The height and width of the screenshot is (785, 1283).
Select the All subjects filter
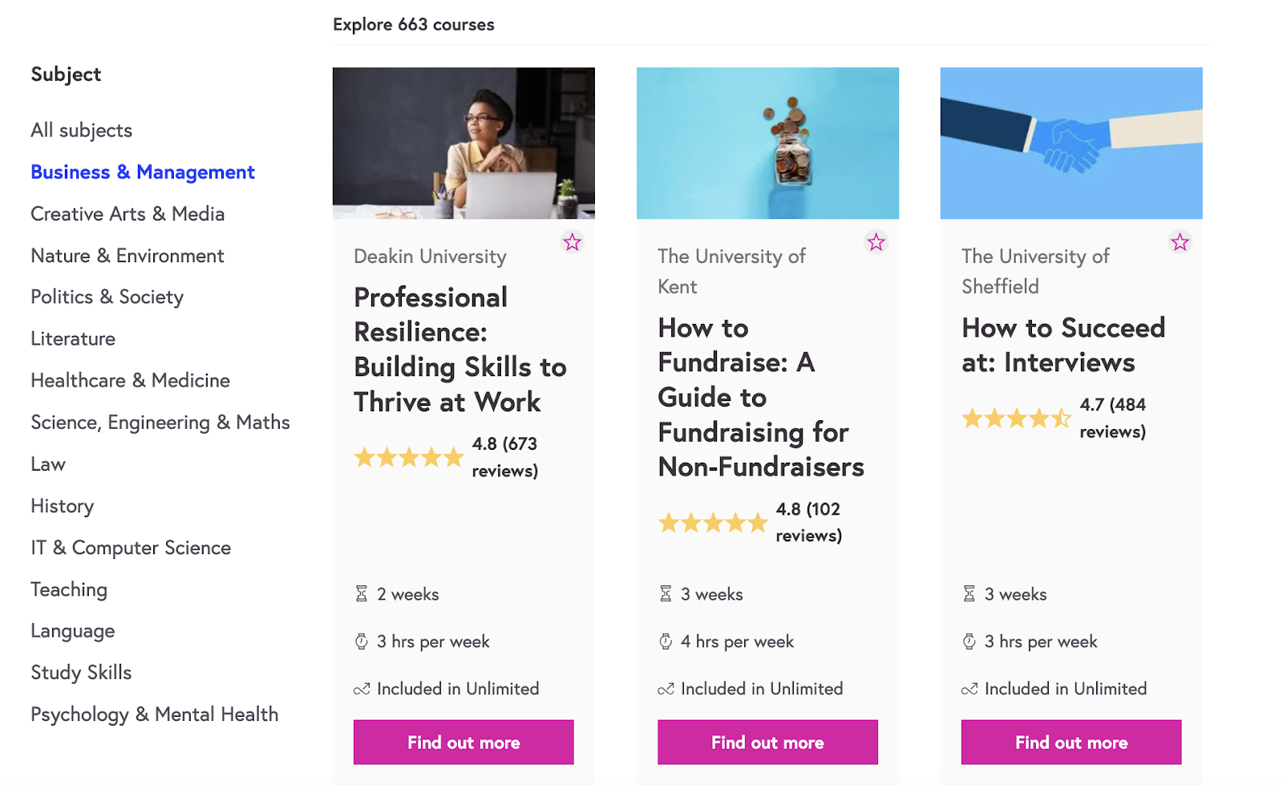pos(82,131)
